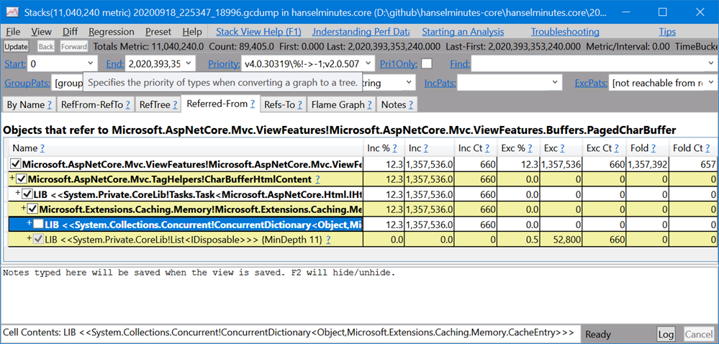
Task: Open the Find combo box dropdown arrow
Action: (711, 64)
